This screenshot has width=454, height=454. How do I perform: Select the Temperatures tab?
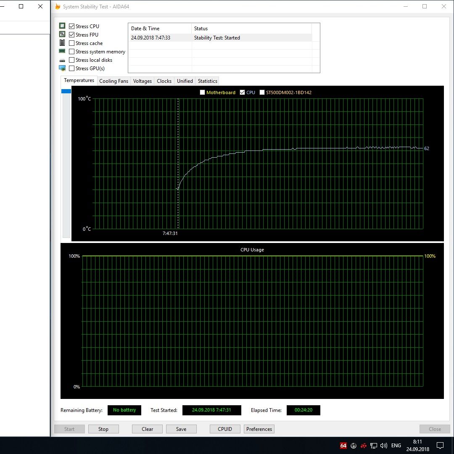coord(79,80)
